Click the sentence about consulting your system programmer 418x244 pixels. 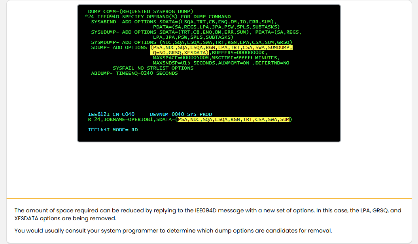[x=173, y=231]
